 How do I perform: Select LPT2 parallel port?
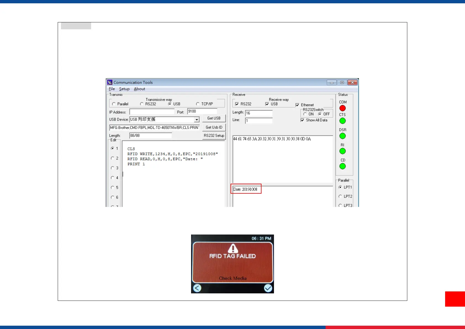[340, 196]
